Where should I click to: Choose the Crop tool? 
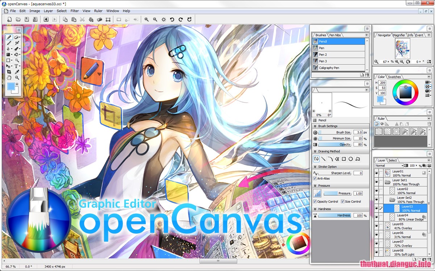9,71
